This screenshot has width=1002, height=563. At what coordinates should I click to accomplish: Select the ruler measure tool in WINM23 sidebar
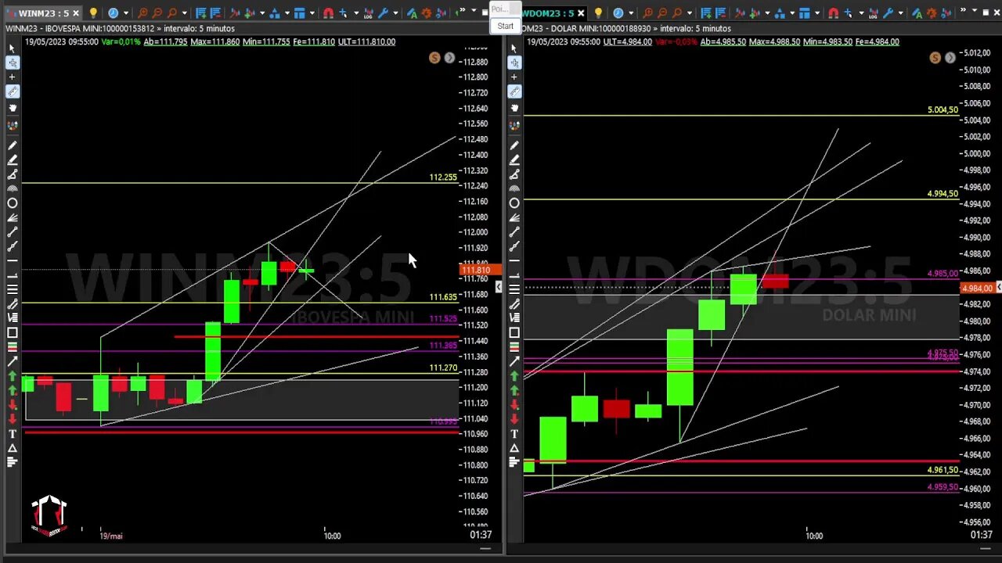13,91
